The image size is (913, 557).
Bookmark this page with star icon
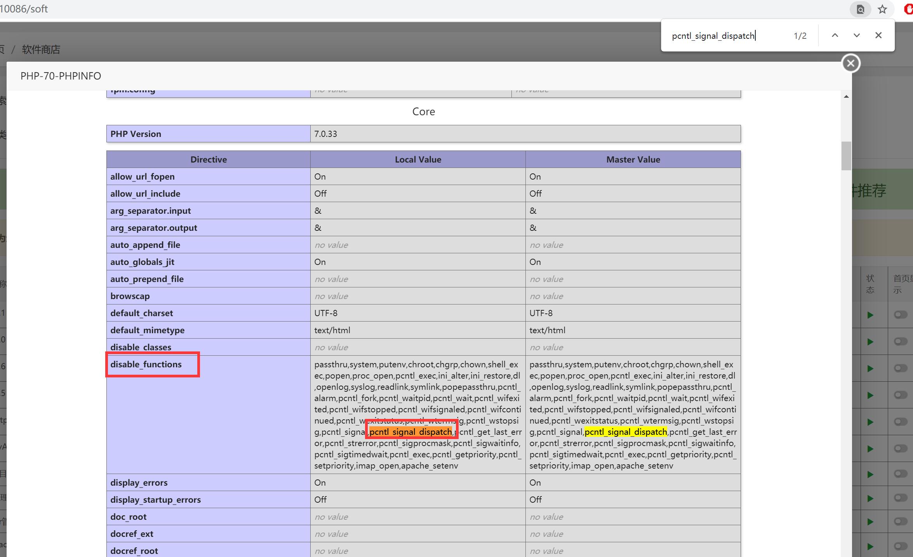point(882,9)
